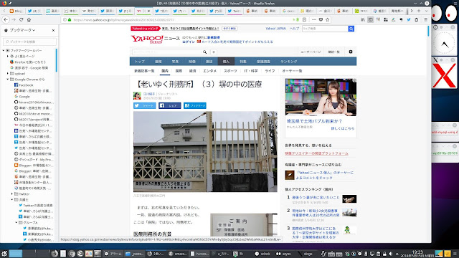
Task: Click the Yahoo web search input
Action: tap(325, 29)
